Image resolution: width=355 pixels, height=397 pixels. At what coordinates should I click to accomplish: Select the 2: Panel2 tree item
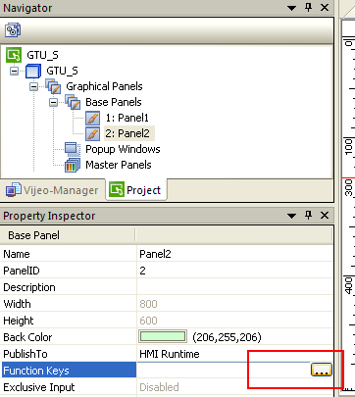[127, 133]
